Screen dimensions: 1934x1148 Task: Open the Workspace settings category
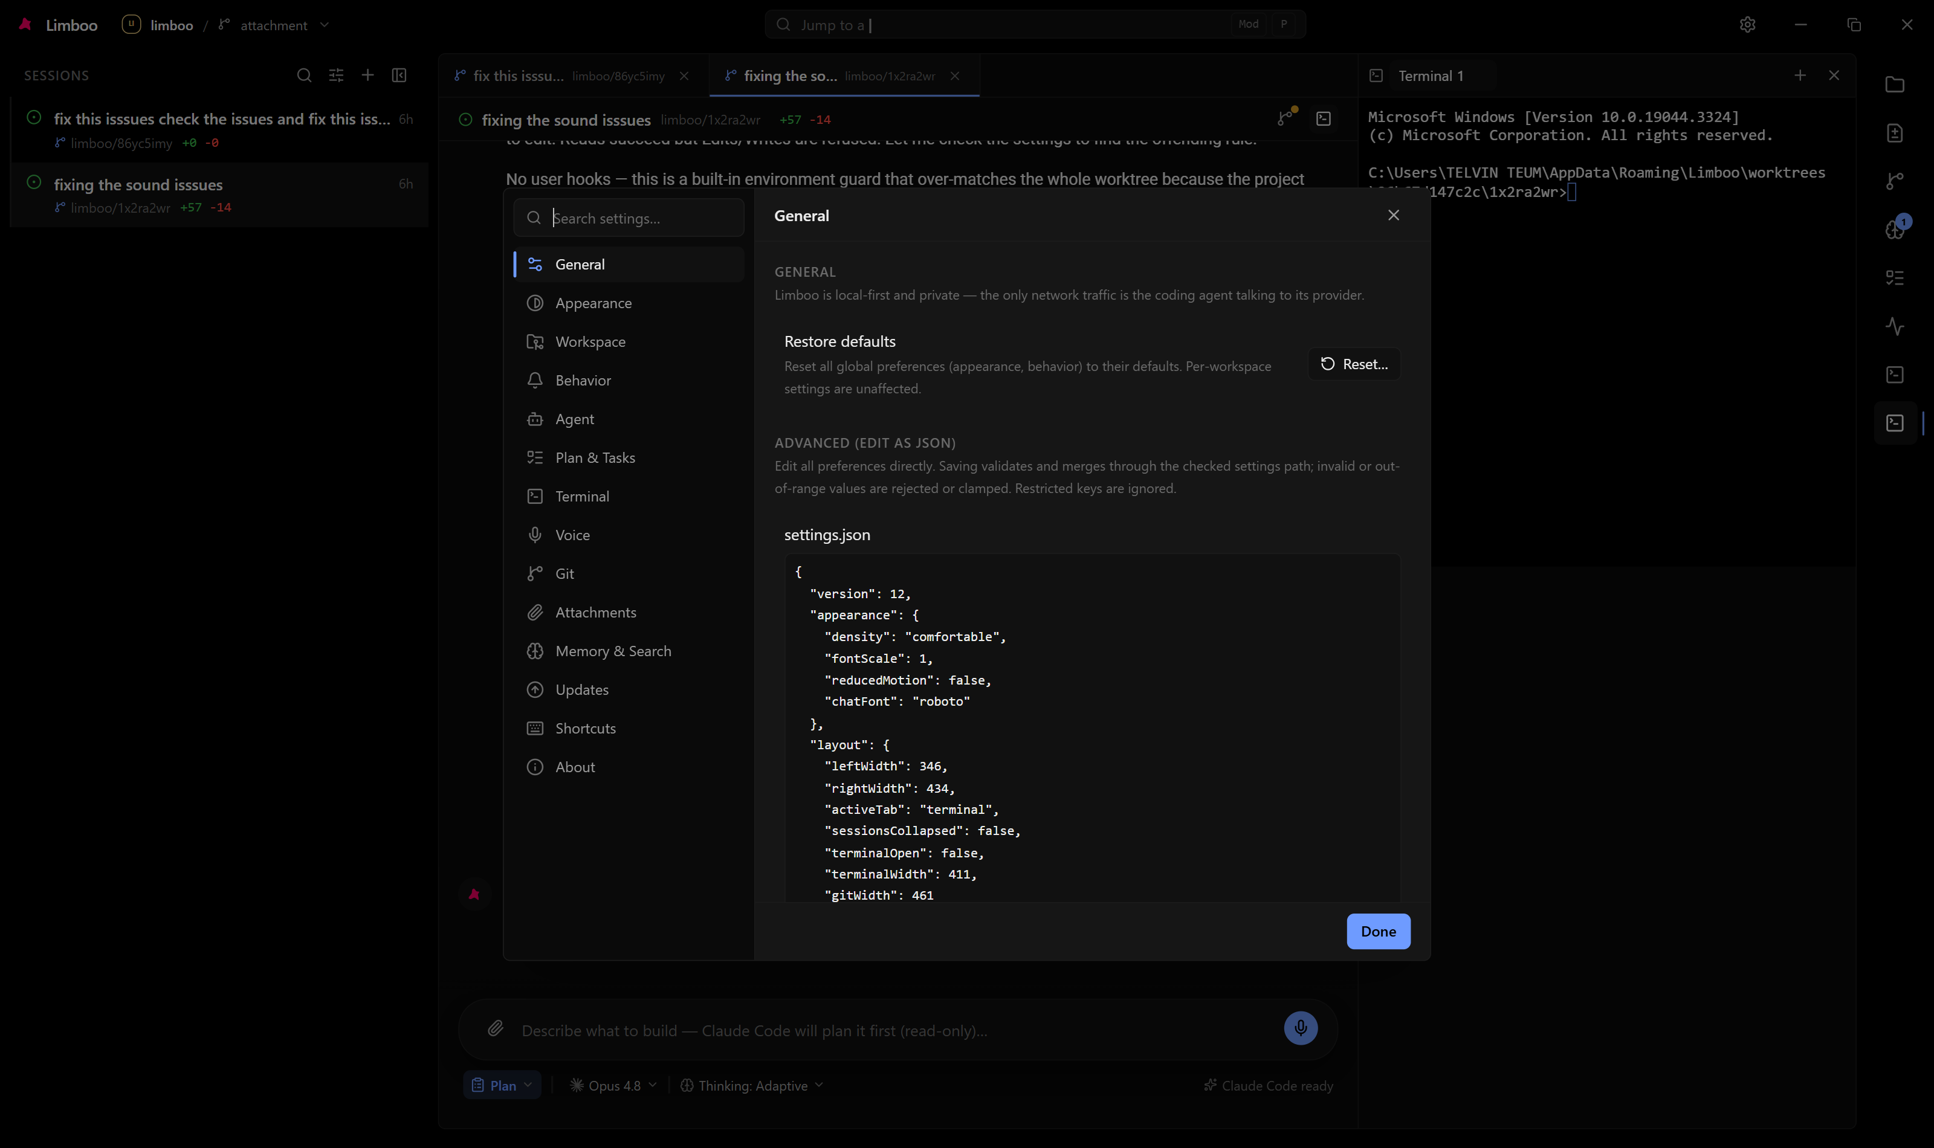(628, 341)
